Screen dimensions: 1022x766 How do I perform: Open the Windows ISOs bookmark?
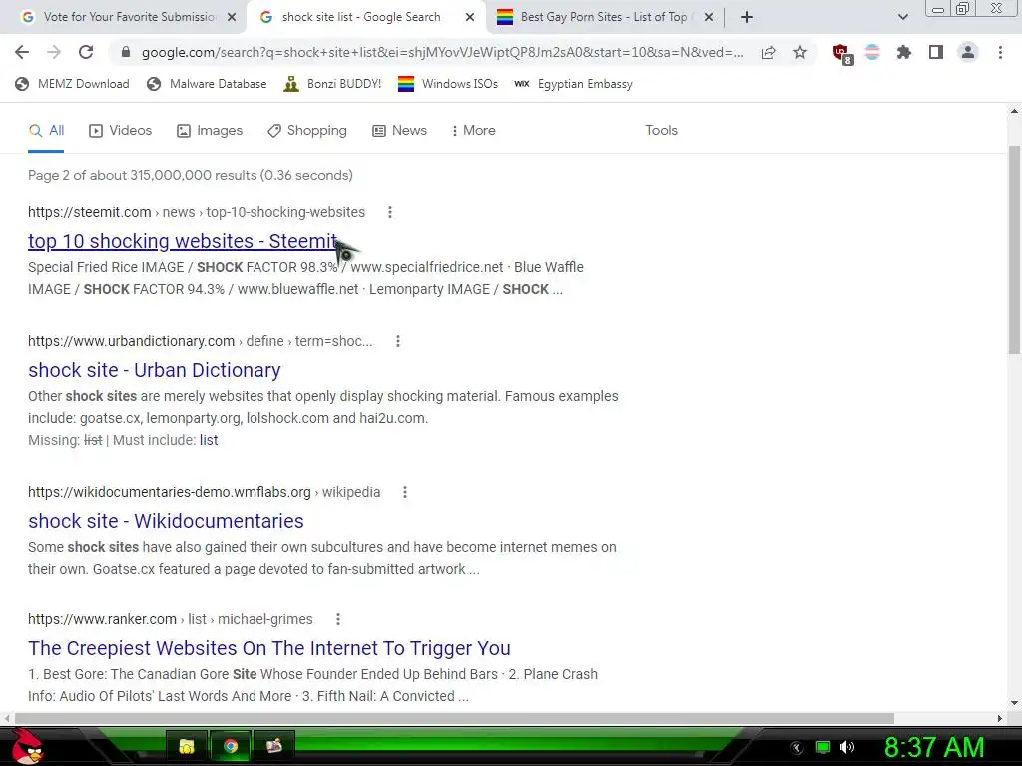pos(448,84)
